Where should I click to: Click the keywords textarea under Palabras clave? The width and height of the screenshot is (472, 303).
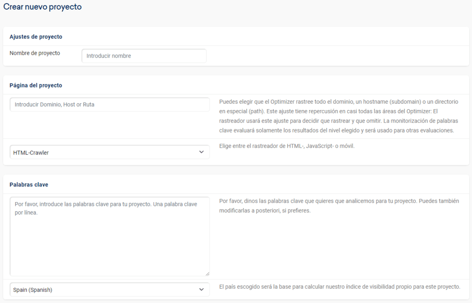click(110, 237)
